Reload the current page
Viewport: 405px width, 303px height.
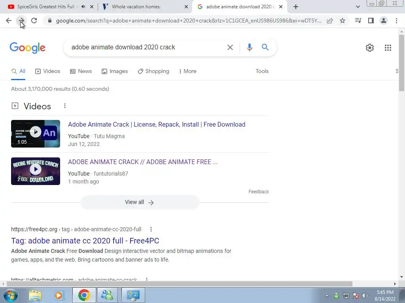(x=34, y=21)
